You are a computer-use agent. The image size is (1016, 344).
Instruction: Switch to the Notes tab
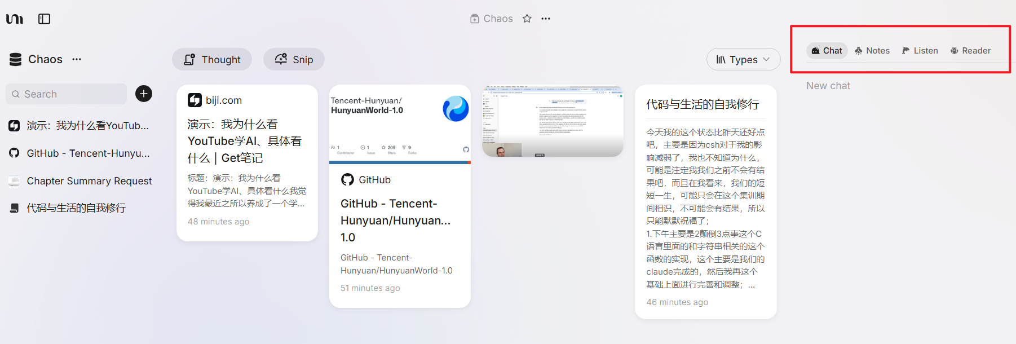pos(872,51)
